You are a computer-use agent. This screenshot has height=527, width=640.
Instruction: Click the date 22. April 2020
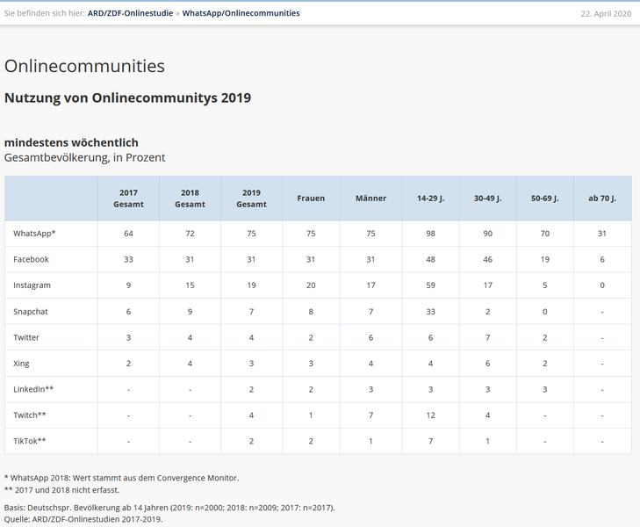click(606, 13)
